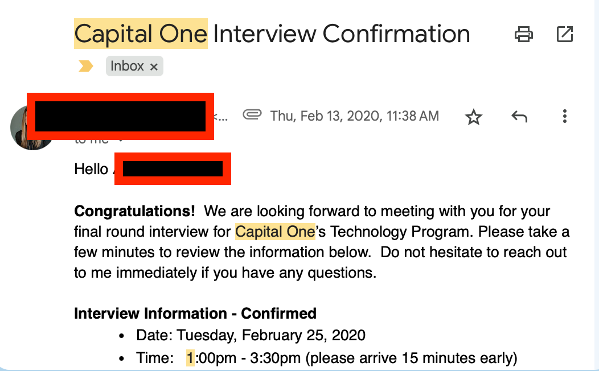Click highlighted "Capital One" in the body paragraph
This screenshot has height=371, width=599.
pyautogui.click(x=275, y=232)
